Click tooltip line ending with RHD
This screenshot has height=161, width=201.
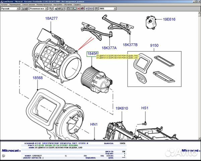coord(117,56)
